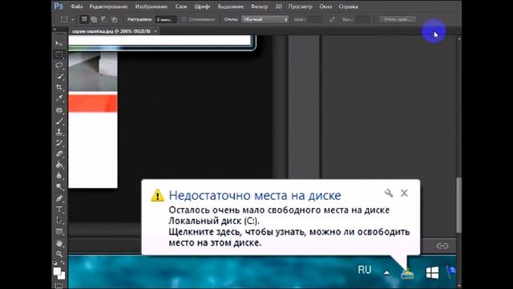The height and width of the screenshot is (289, 513).
Task: Select the Blur tool
Action: [59, 176]
